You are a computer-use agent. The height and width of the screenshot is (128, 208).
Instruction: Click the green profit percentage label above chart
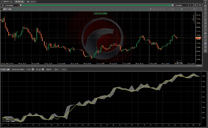pos(101,13)
